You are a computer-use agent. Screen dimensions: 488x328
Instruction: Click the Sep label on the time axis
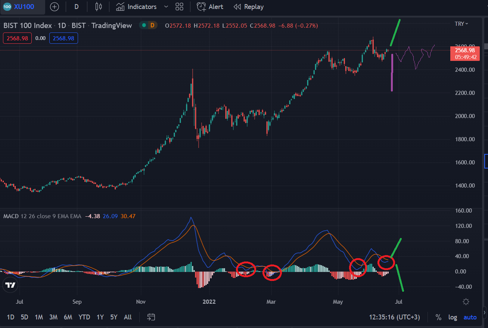77,302
